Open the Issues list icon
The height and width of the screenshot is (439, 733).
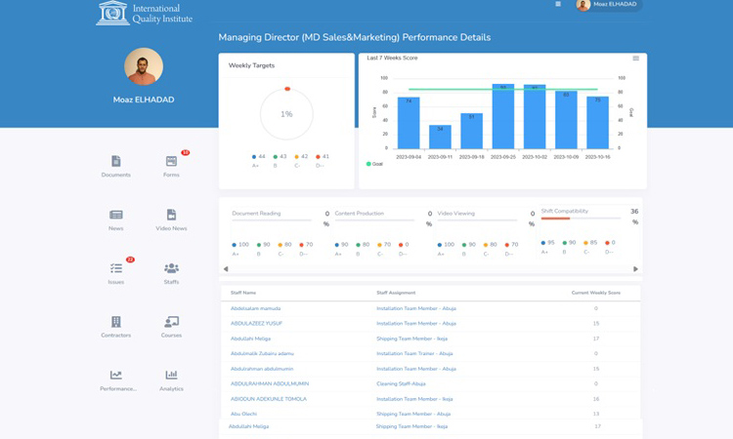click(115, 268)
